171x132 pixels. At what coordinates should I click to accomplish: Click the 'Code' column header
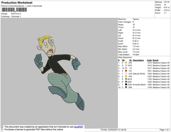[x=149, y=60]
